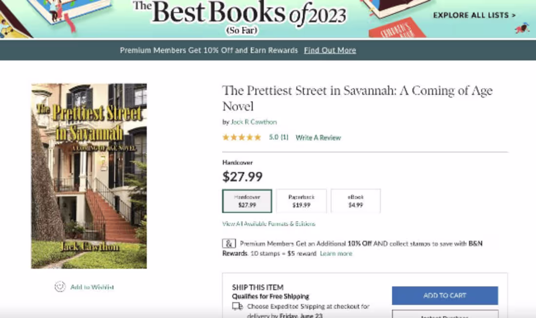Image resolution: width=536 pixels, height=318 pixels.
Task: Open the book cover image
Action: pyautogui.click(x=89, y=176)
